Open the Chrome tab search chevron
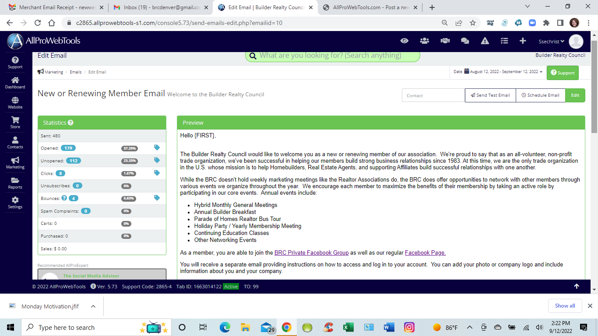The height and width of the screenshot is (336, 598). 527,7
